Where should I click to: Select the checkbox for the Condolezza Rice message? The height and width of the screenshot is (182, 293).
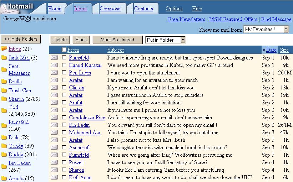(x=64, y=118)
